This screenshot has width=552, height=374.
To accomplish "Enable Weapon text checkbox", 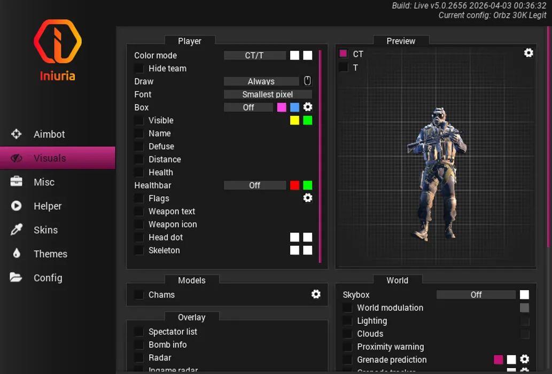I will [x=139, y=212].
